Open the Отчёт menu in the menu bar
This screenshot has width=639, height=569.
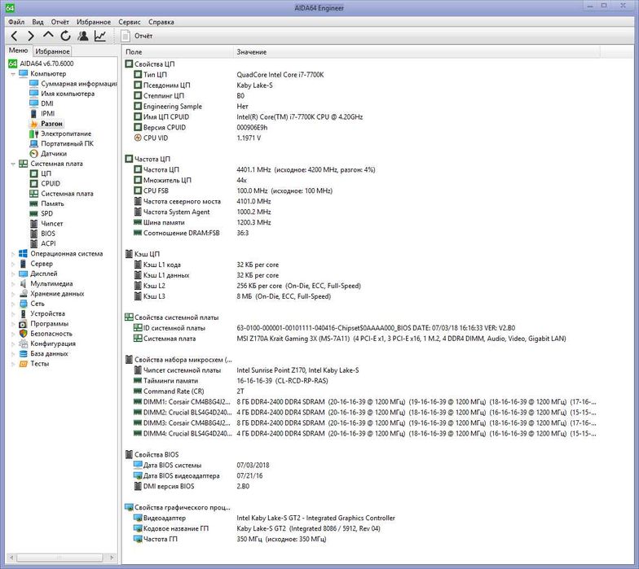tap(60, 22)
